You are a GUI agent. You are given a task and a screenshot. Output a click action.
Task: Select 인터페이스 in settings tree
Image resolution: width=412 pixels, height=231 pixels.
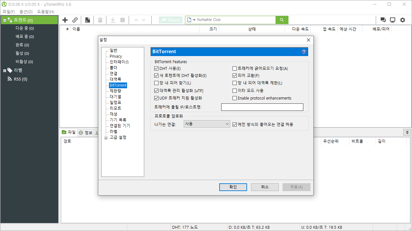click(x=119, y=62)
